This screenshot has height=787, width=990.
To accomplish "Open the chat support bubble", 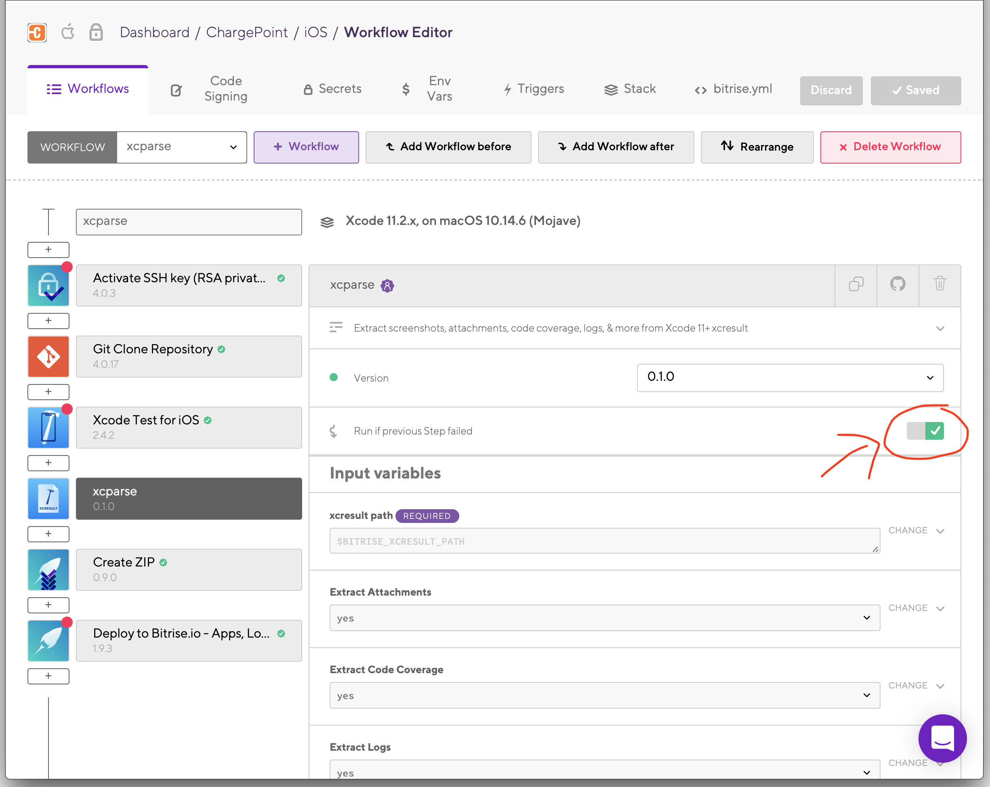I will pos(942,738).
